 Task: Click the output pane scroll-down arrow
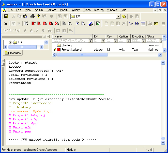[x=163, y=142]
